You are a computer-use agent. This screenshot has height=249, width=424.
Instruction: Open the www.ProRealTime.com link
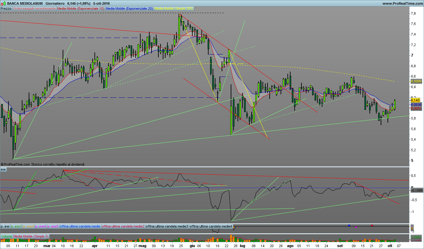point(402,3)
